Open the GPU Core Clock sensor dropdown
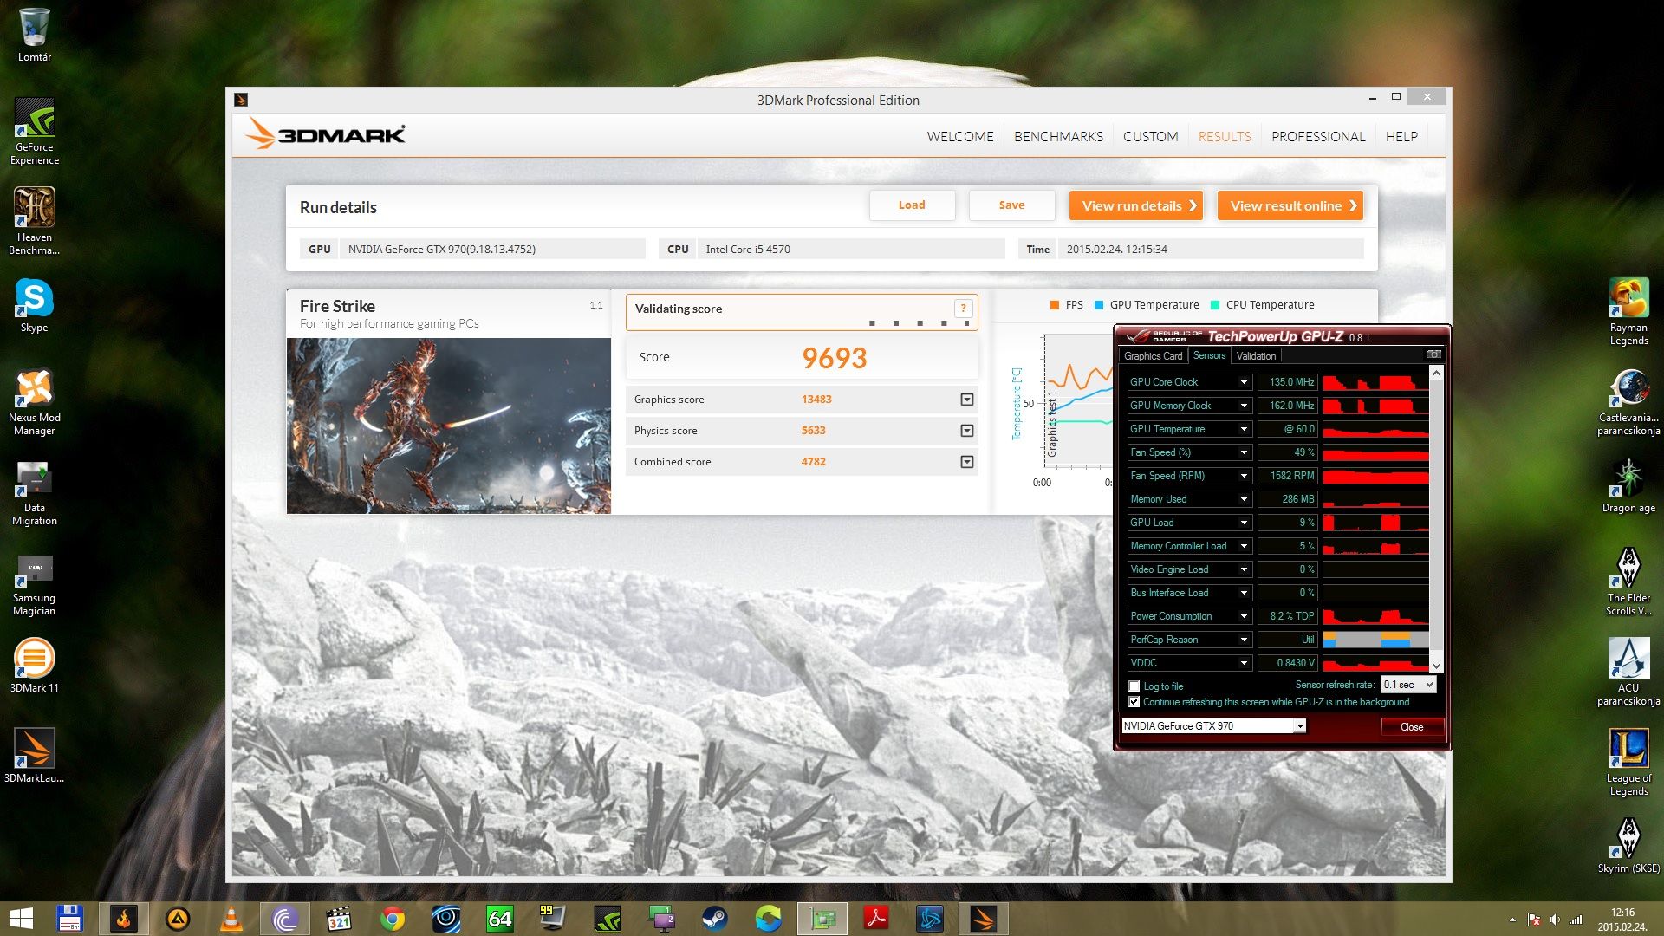This screenshot has width=1664, height=936. coord(1244,382)
